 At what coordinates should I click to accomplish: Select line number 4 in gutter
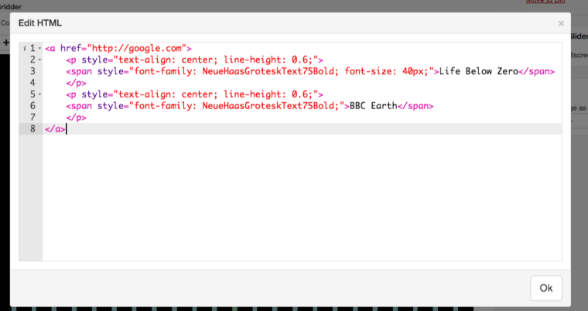[x=32, y=83]
